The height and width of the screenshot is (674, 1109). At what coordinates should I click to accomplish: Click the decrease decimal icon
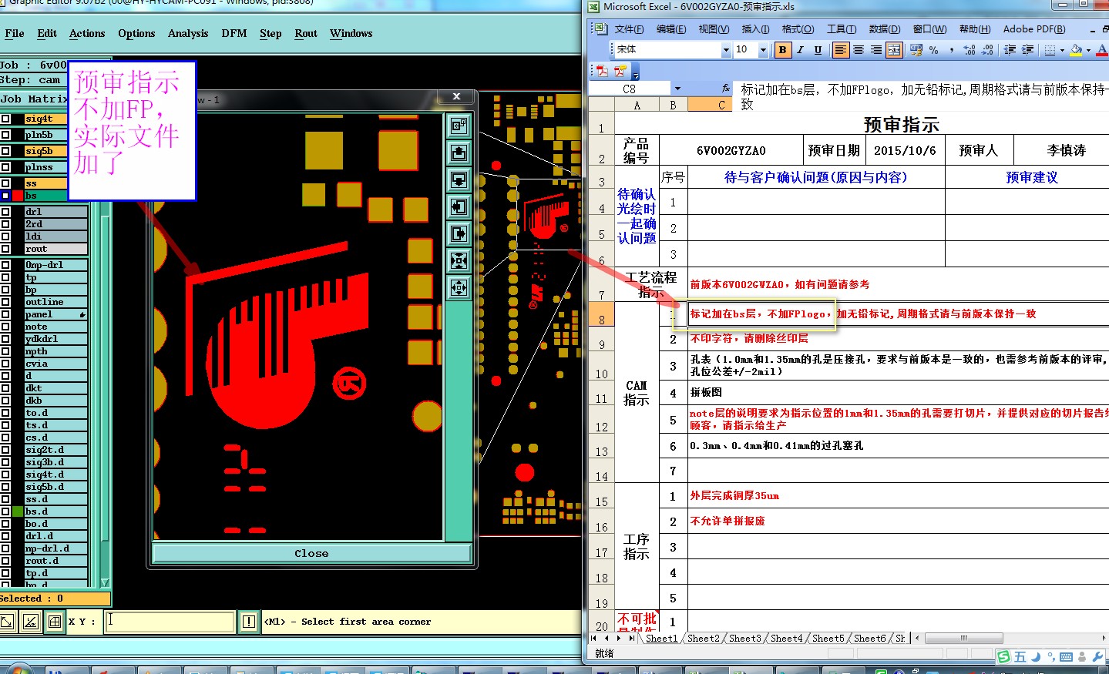[x=987, y=50]
